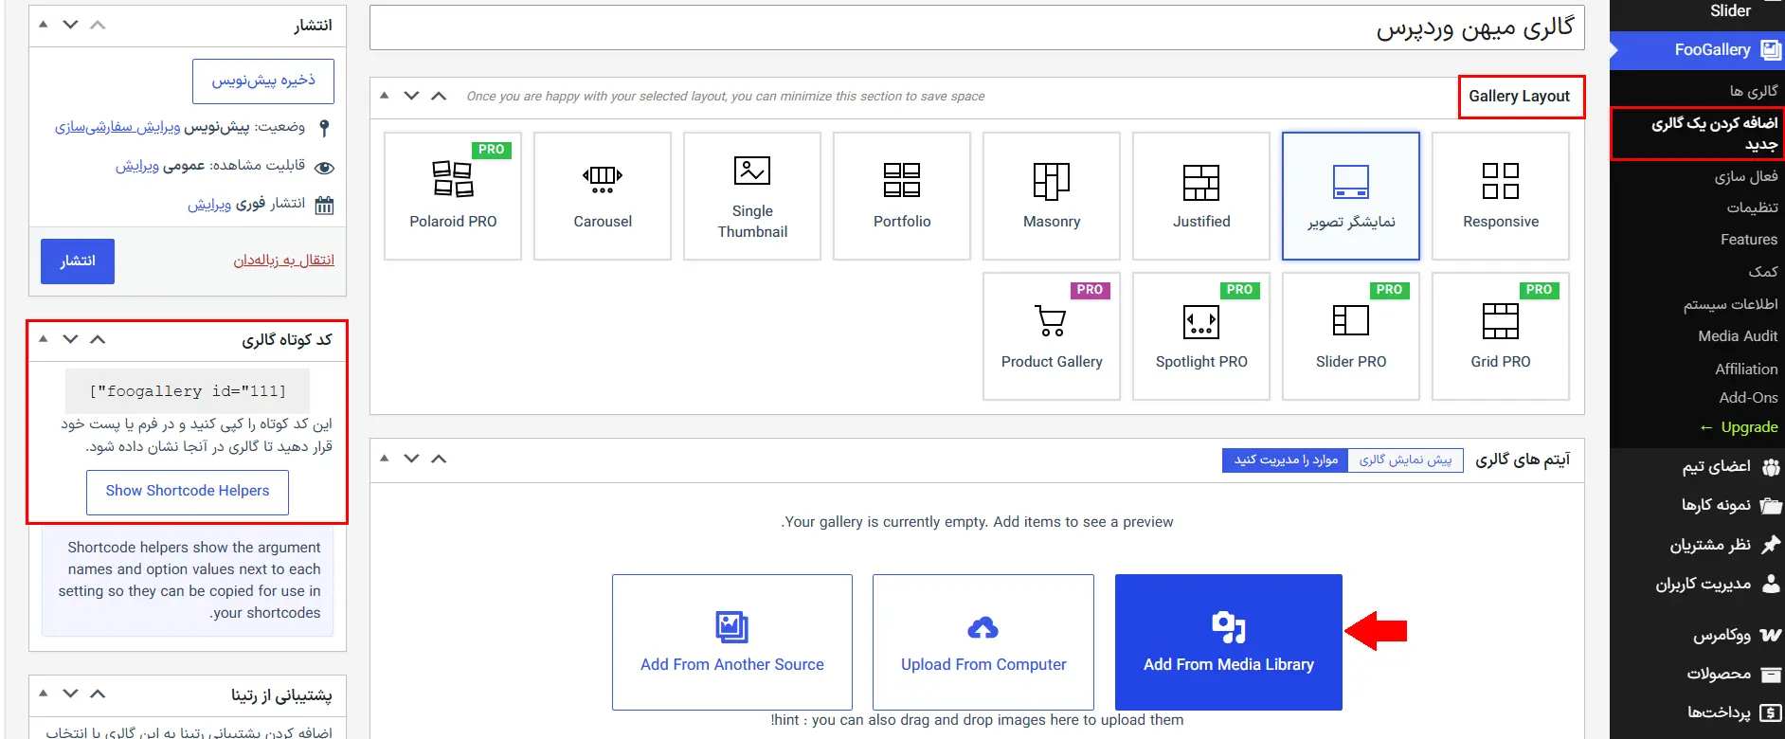Viewport: 1785px width, 739px height.
Task: Select the Slider PRO layout
Action: tap(1351, 336)
